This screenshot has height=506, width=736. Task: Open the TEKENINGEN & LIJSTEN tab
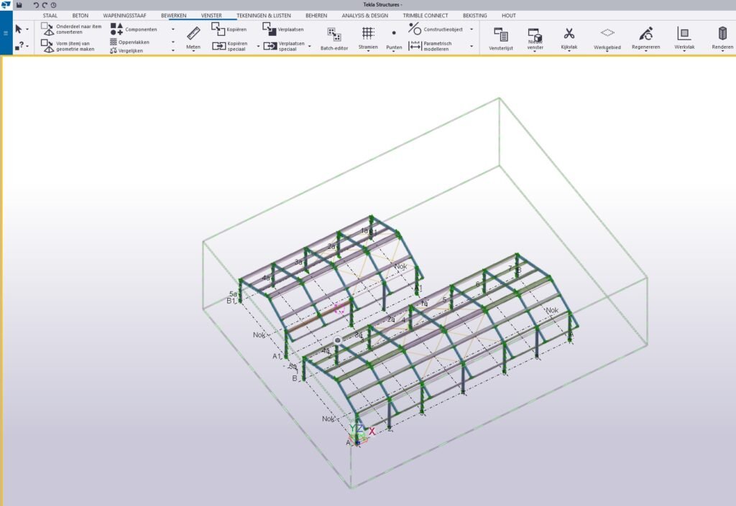pyautogui.click(x=264, y=15)
